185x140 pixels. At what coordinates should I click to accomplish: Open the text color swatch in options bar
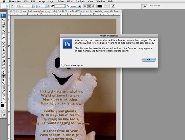click(100, 6)
